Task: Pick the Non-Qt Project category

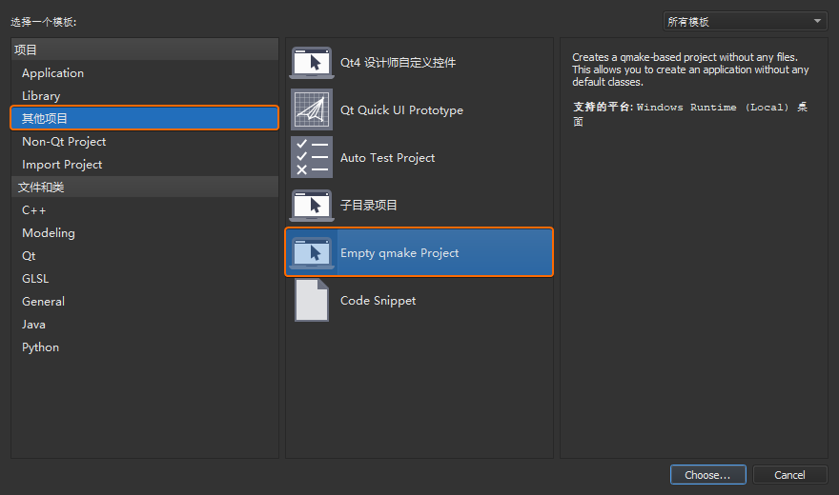Action: click(64, 142)
